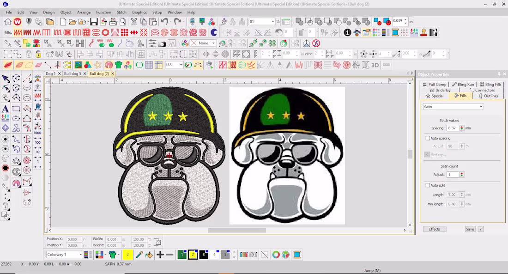508x274 pixels.
Task: Adjust the Satin count stepper
Action: (x=462, y=175)
